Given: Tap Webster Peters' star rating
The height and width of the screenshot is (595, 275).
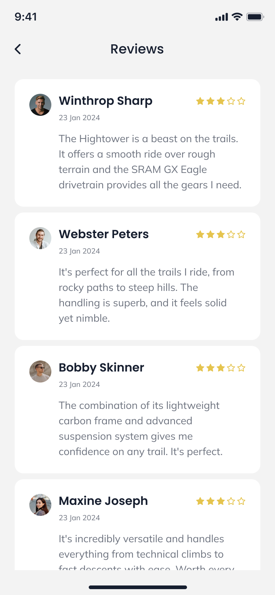Looking at the screenshot, I should (220, 234).
